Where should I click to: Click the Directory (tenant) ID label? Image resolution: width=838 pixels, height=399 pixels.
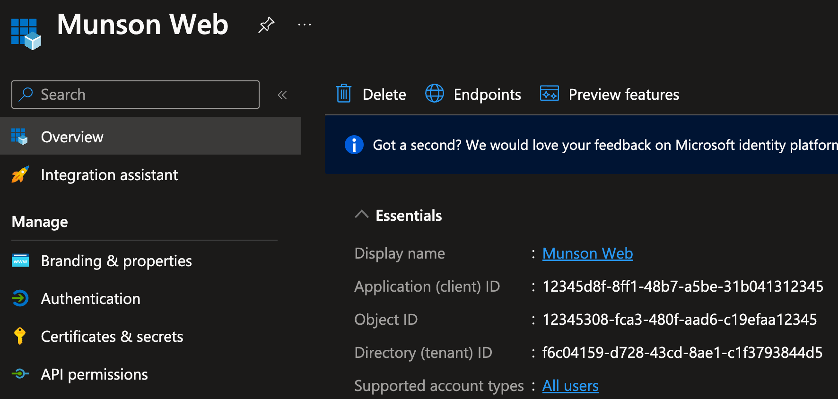(423, 353)
